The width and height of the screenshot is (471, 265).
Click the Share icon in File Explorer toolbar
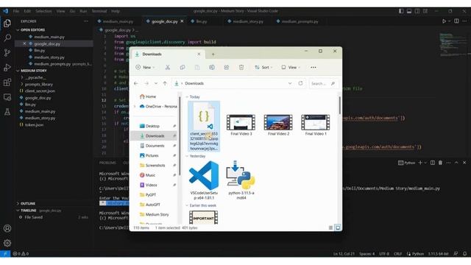[x=227, y=67]
